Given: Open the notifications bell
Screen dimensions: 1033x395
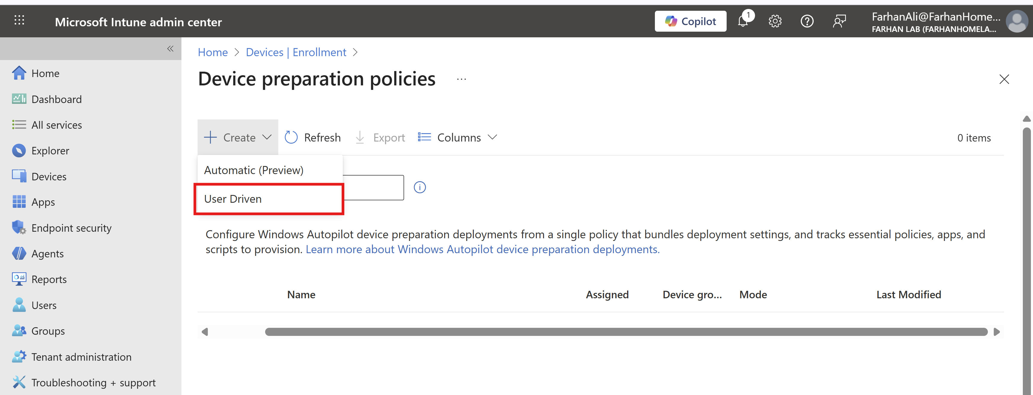Looking at the screenshot, I should tap(743, 21).
